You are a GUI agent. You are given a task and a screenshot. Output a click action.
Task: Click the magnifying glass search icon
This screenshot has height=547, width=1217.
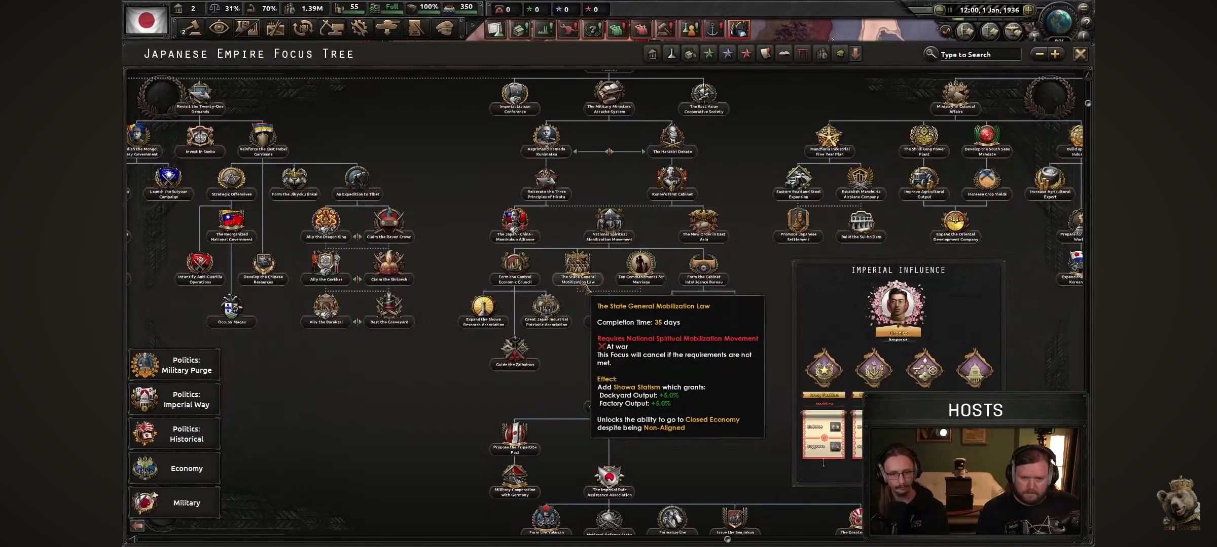click(930, 54)
